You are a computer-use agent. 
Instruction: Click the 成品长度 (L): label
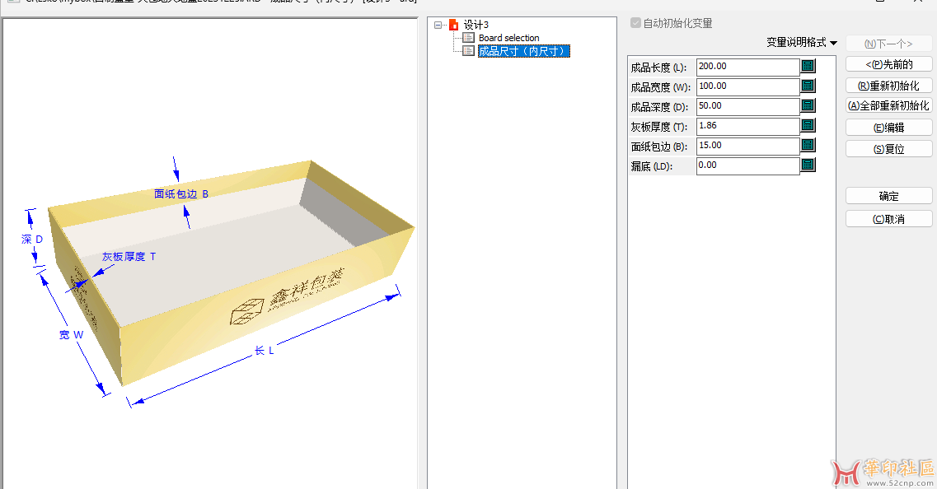point(658,68)
